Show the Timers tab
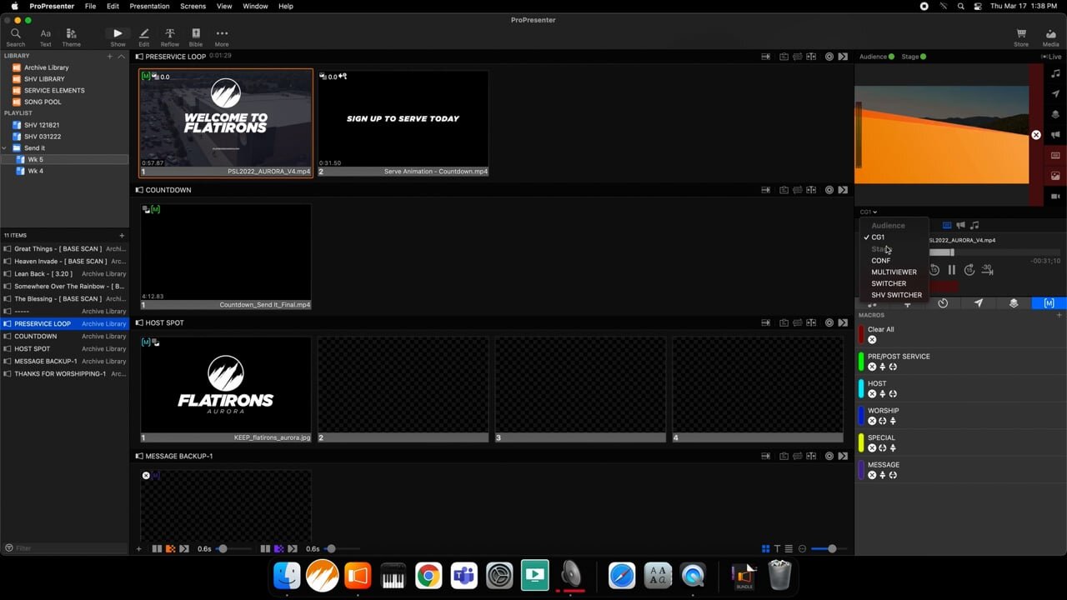 (943, 303)
